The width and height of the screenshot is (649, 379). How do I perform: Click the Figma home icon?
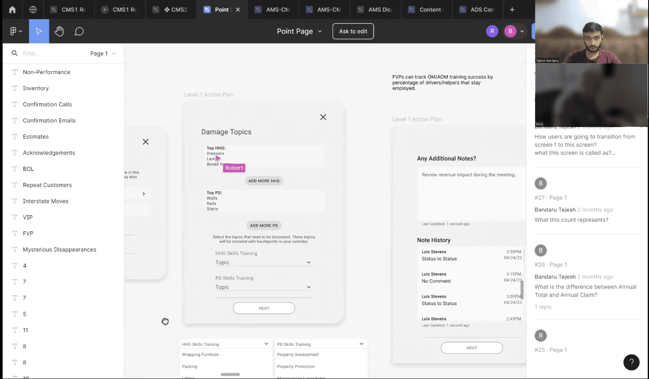pos(12,10)
